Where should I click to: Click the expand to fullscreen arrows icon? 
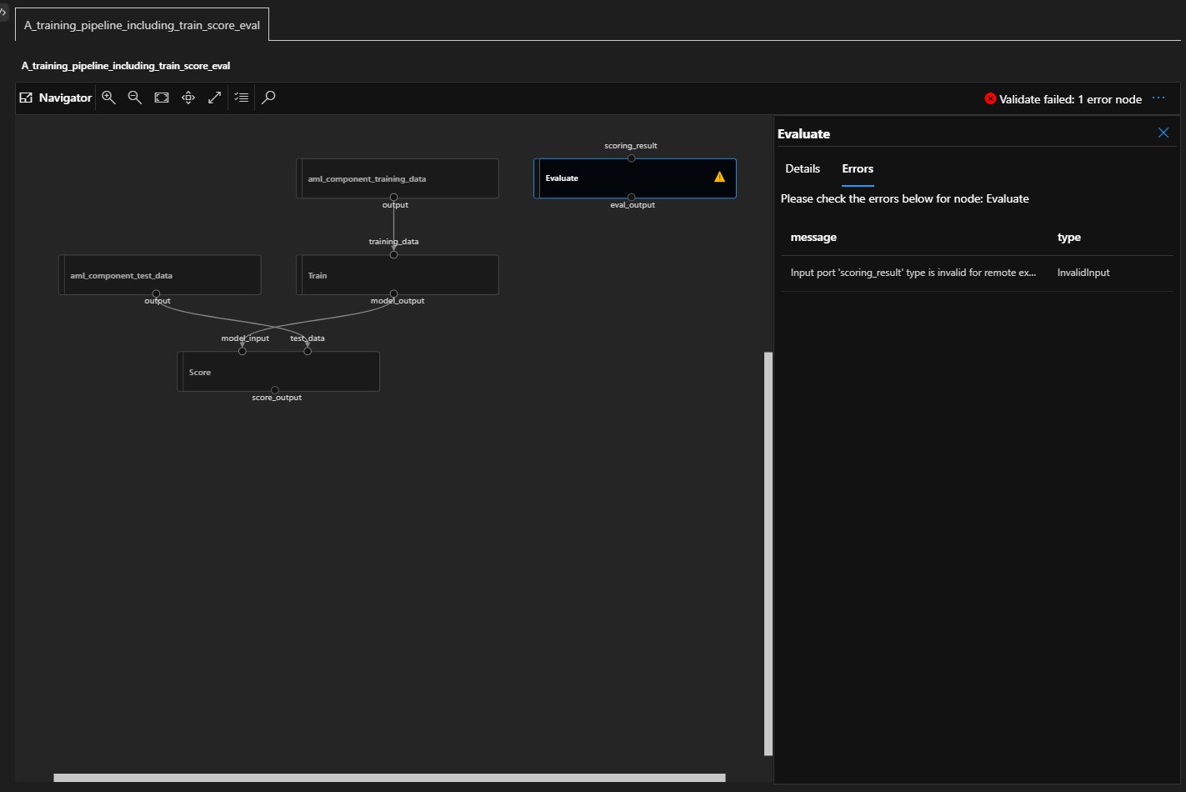215,98
